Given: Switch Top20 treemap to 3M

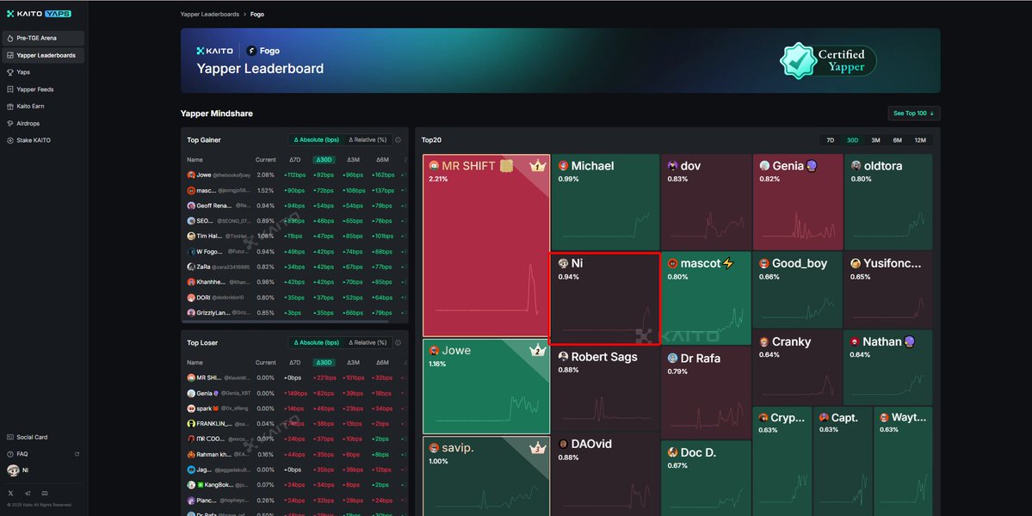Looking at the screenshot, I should [875, 140].
